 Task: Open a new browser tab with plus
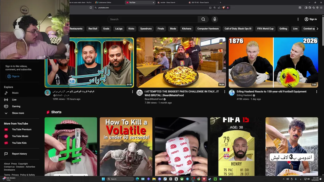pyautogui.click(x=220, y=3)
